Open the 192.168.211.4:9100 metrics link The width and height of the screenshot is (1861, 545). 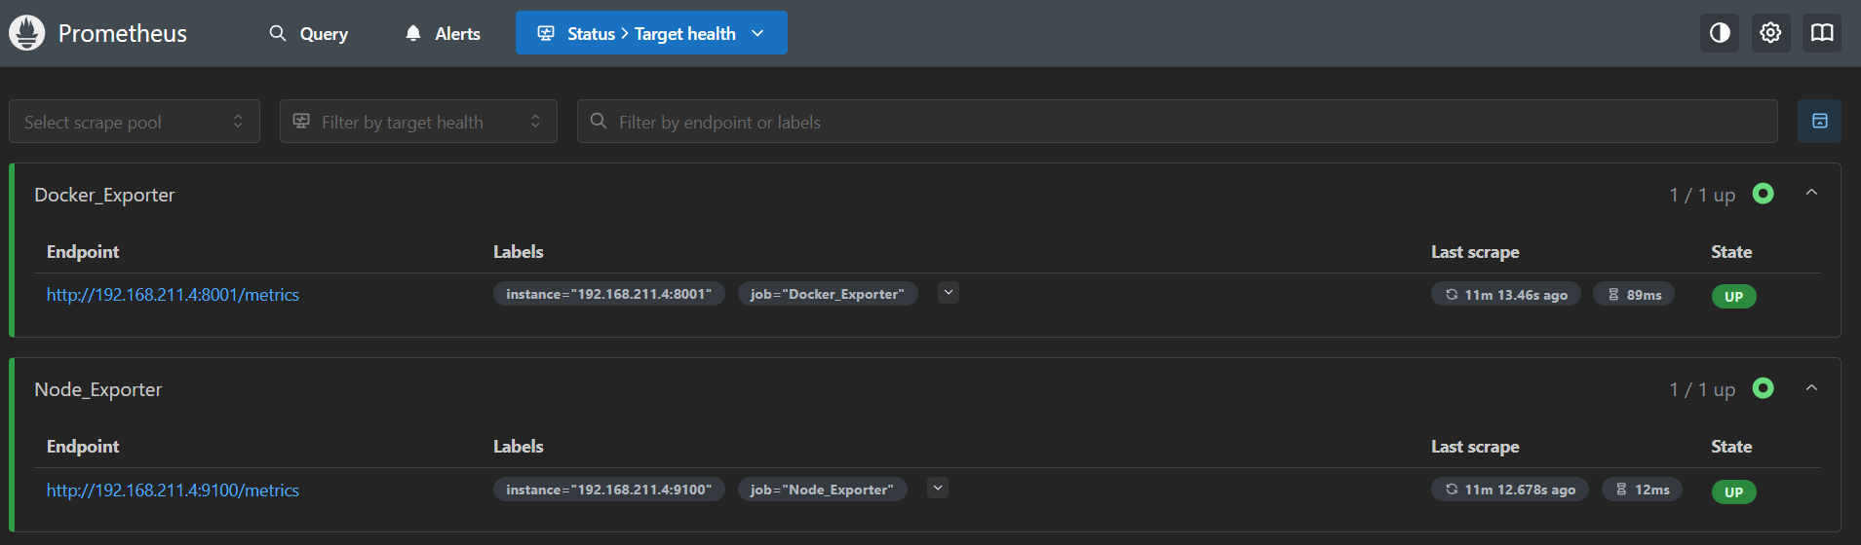click(x=173, y=490)
